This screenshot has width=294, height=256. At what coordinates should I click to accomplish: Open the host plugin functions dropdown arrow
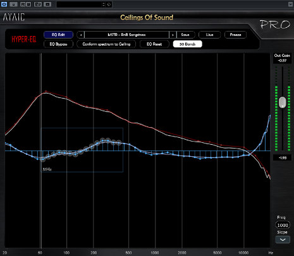290,4
